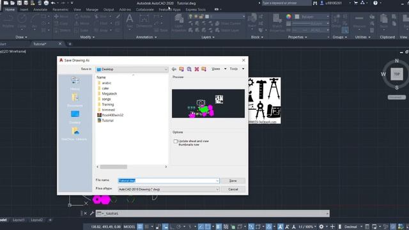
Task: Click the Name column header in file list
Action: click(101, 77)
